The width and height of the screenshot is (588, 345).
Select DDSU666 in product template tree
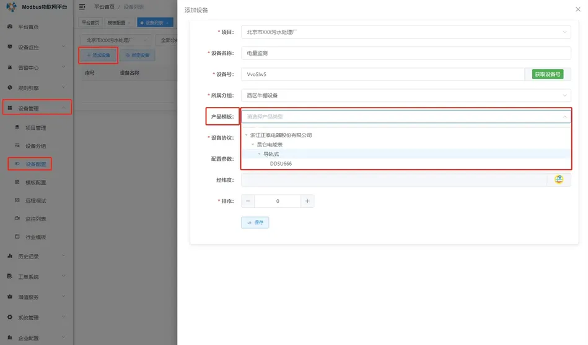point(281,164)
